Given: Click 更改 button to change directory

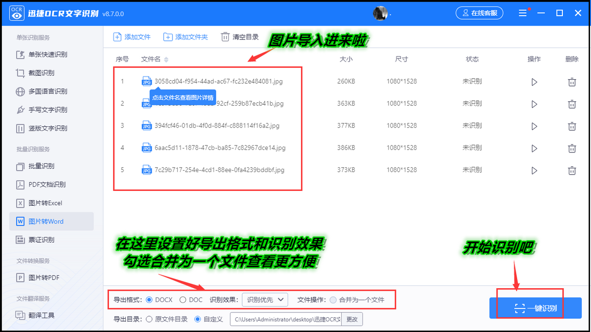Looking at the screenshot, I should coord(352,319).
